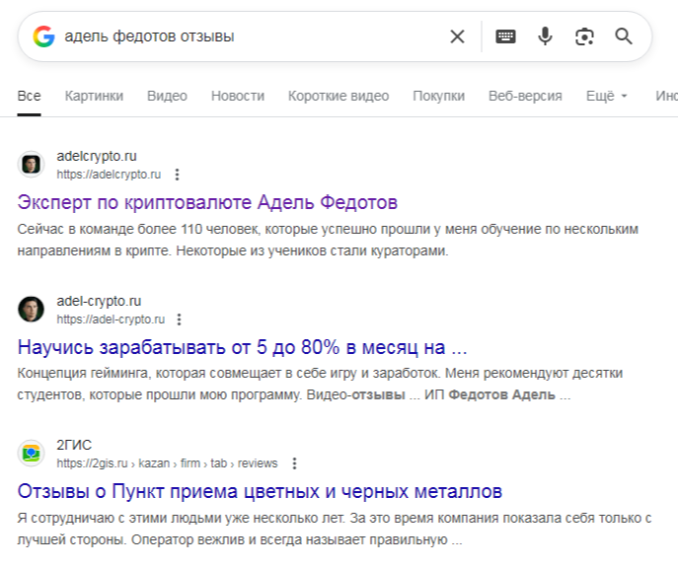This screenshot has width=678, height=568.
Task: Click the https://adelcrypto.ru URL text
Action: tap(109, 175)
